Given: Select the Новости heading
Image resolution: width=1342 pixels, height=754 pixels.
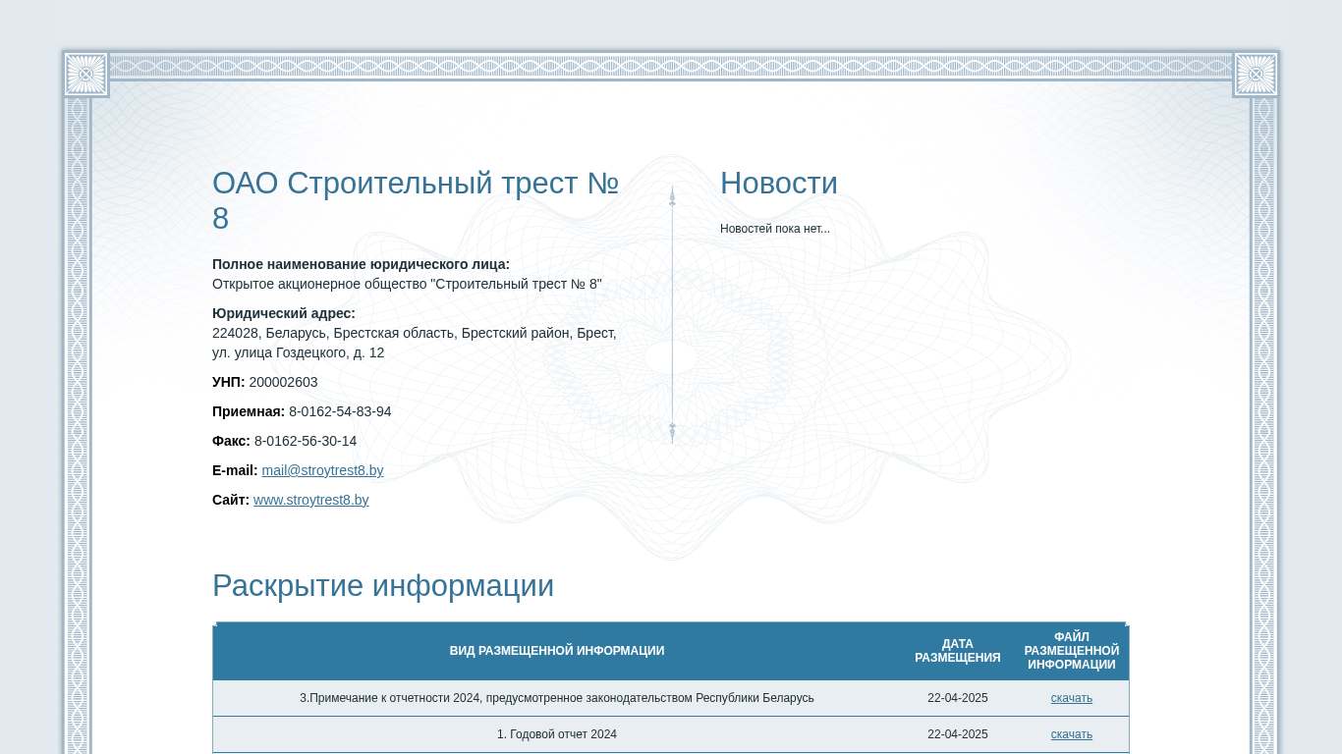Looking at the screenshot, I should pos(778,184).
